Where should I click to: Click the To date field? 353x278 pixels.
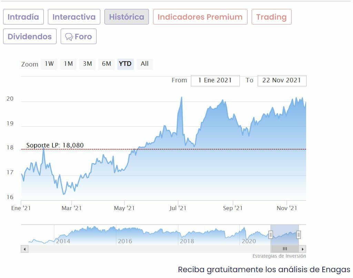point(282,81)
